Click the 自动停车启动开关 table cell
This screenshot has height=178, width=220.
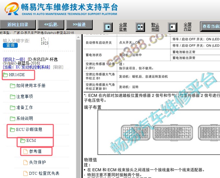tap(100, 43)
